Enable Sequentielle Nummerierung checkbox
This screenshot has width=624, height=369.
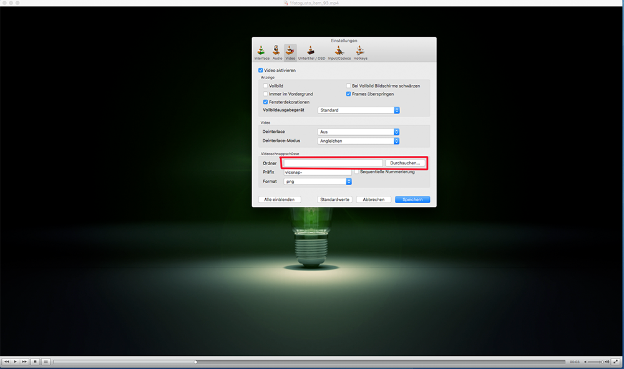[356, 171]
